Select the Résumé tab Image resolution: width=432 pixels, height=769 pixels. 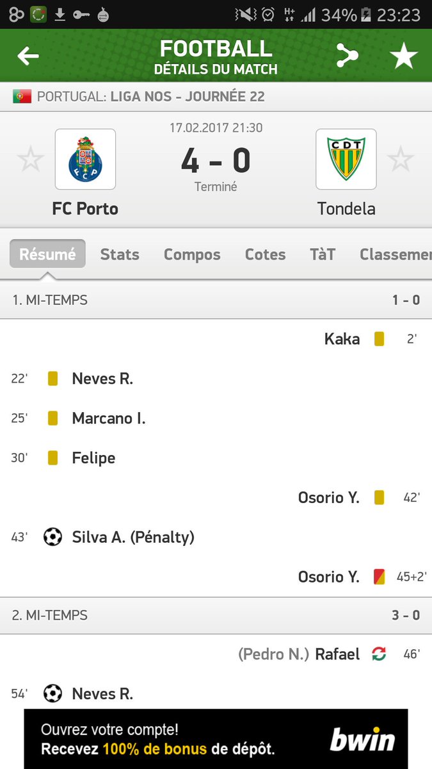coord(47,254)
